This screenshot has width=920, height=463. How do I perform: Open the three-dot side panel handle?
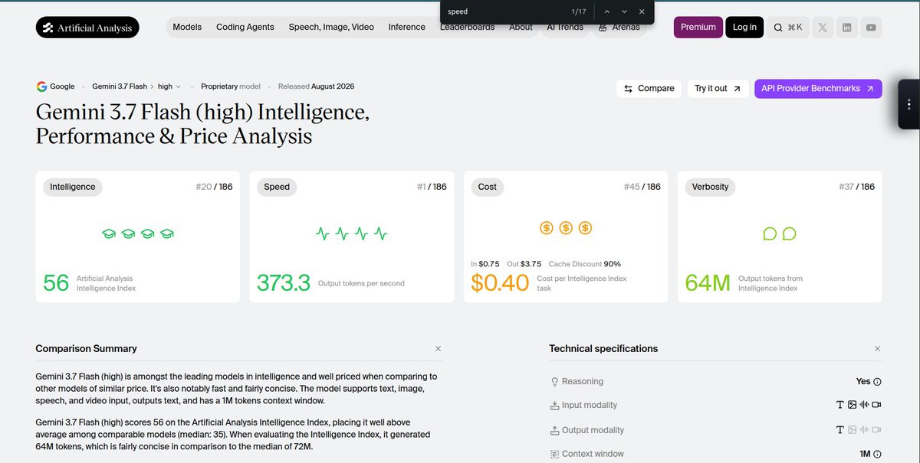[909, 104]
